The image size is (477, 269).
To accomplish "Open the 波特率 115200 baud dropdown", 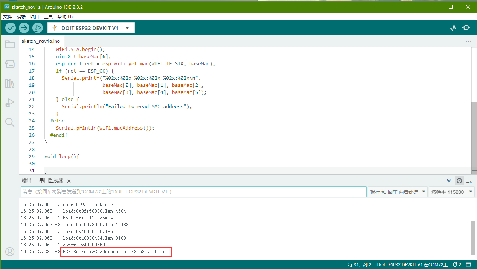I will 452,192.
